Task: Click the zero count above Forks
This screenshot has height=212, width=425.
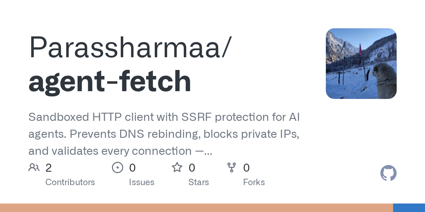Action: pos(247,168)
